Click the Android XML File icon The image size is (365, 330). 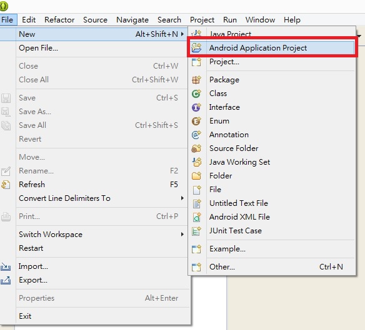[196, 217]
